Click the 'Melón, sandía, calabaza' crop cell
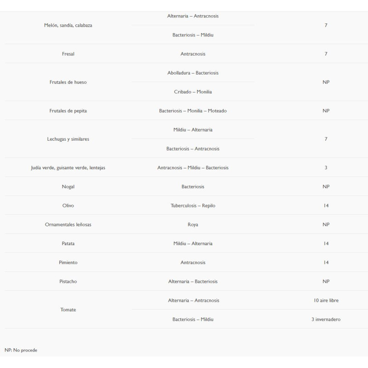Image resolution: width=368 pixels, height=368 pixels. click(x=68, y=25)
